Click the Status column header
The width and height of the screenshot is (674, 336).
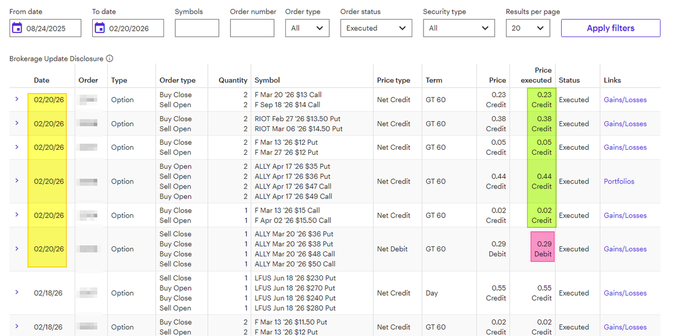570,80
